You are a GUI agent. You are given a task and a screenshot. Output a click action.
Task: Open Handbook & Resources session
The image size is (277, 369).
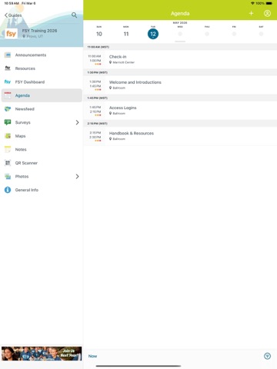pos(180,136)
